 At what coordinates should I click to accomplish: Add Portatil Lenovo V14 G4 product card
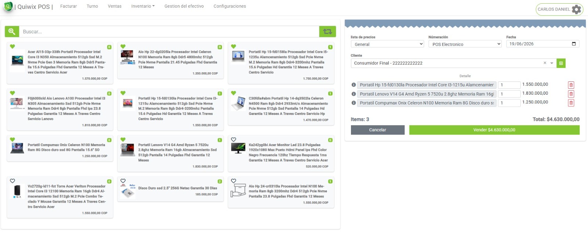click(x=171, y=153)
